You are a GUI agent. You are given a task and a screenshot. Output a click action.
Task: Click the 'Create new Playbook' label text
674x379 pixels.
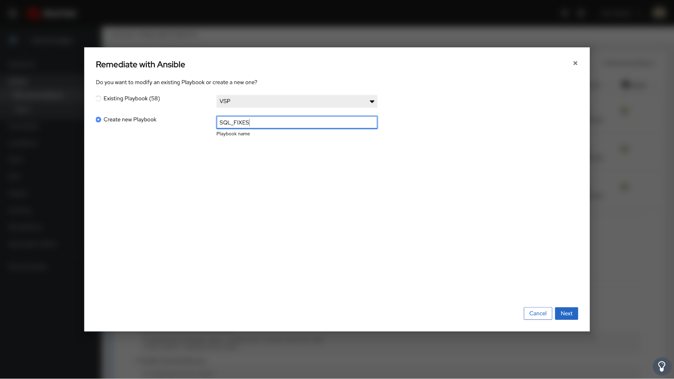click(130, 120)
